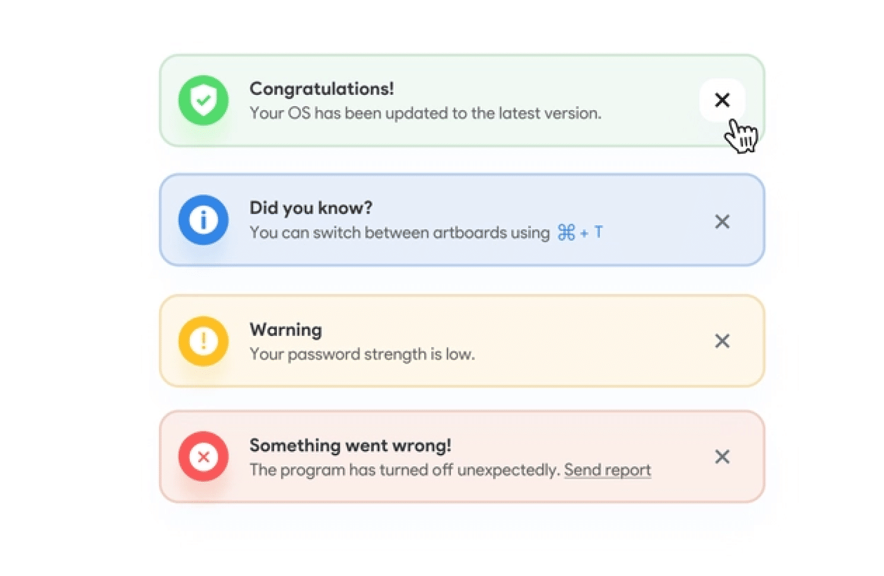884x576 pixels.
Task: Click the OS updated to latest version message
Action: (x=425, y=113)
